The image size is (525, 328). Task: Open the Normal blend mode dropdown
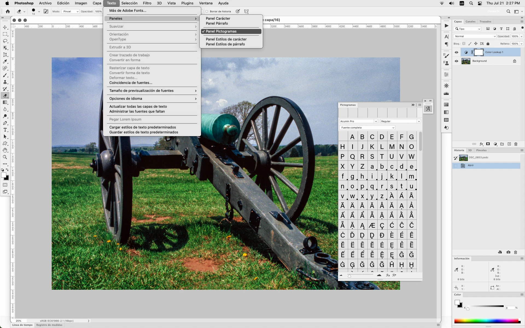pyautogui.click(x=475, y=36)
